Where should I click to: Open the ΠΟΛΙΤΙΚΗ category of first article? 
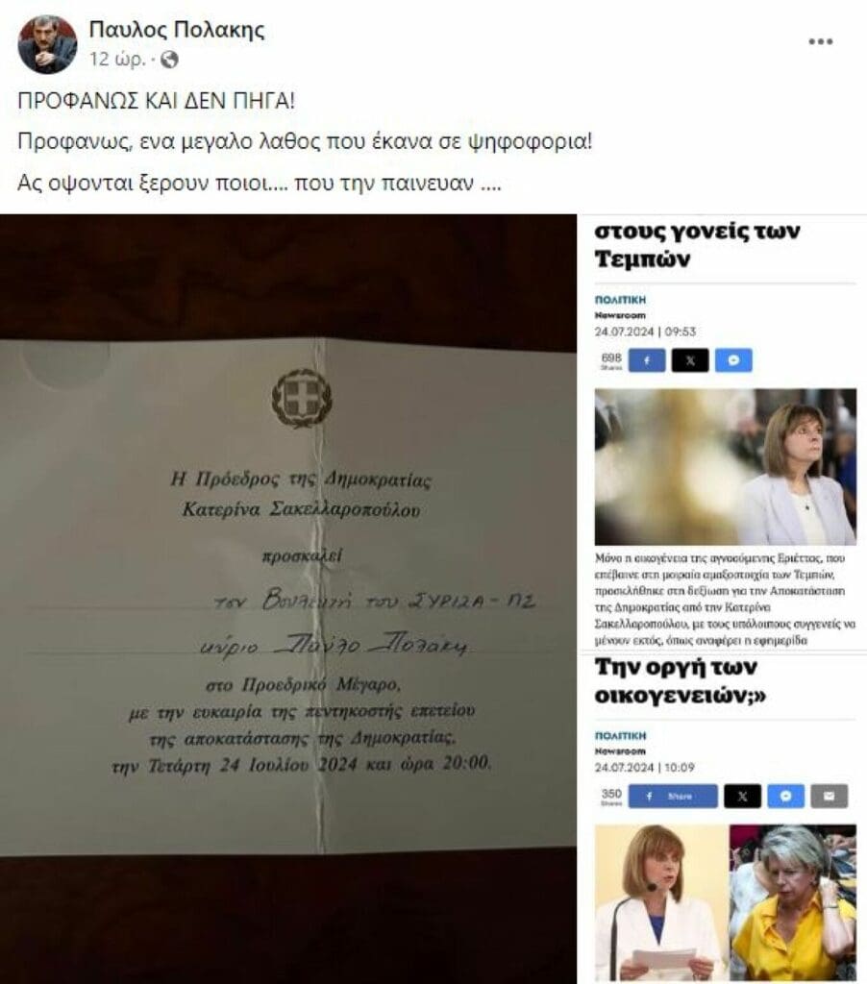pyautogui.click(x=620, y=300)
